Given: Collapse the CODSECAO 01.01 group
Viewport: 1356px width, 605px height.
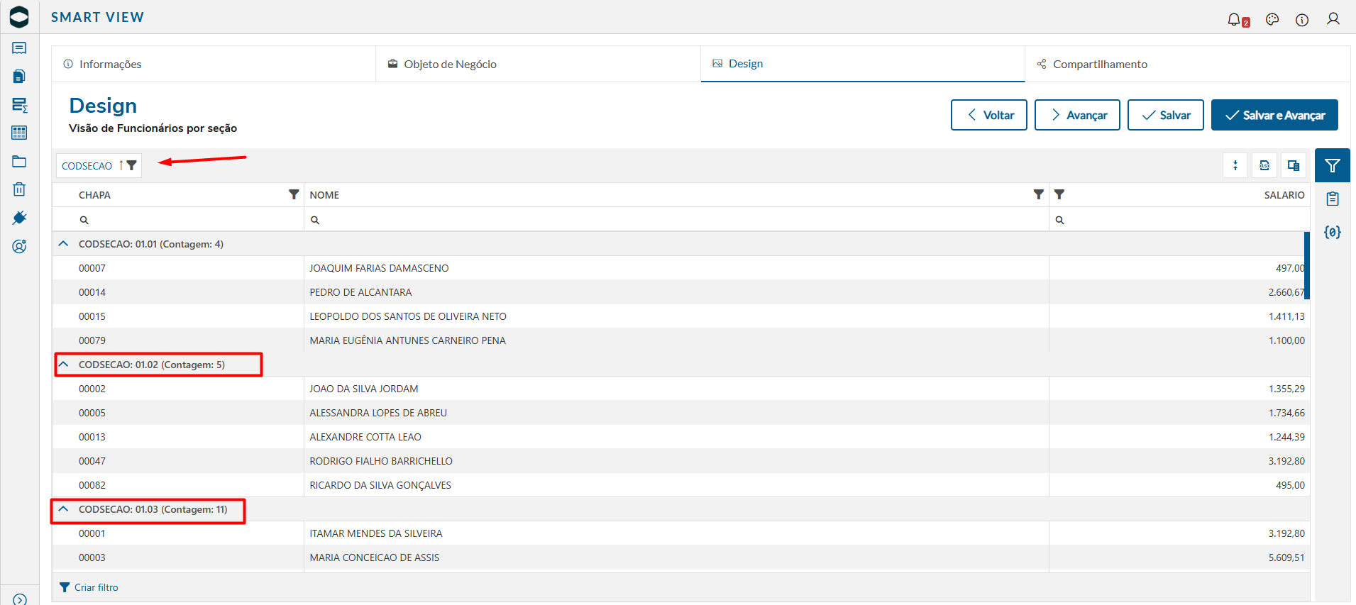Looking at the screenshot, I should tap(63, 244).
